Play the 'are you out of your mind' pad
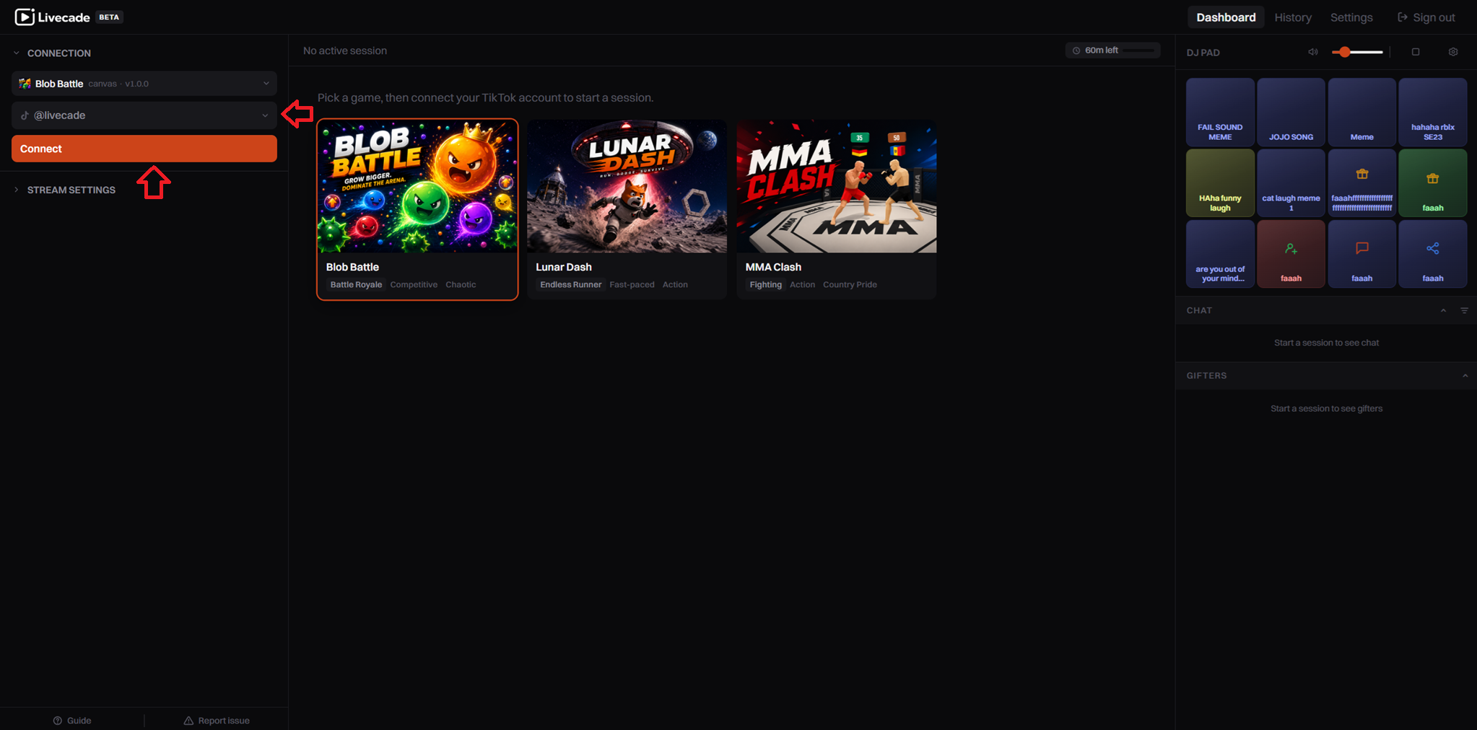This screenshot has width=1477, height=730. [1221, 254]
